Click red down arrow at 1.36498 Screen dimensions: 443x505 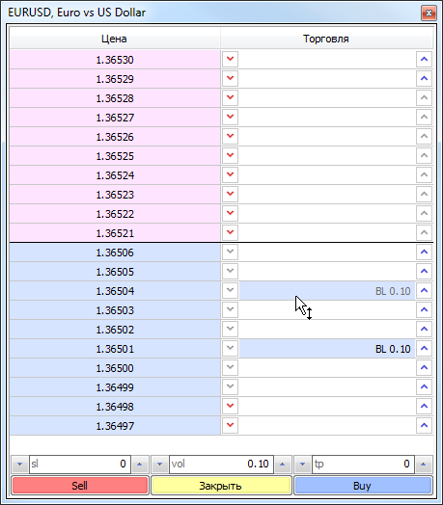click(x=230, y=406)
